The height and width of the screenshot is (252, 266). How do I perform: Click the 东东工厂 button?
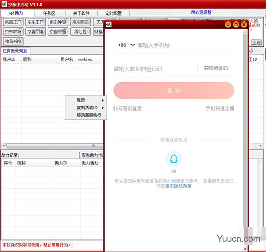point(35,22)
